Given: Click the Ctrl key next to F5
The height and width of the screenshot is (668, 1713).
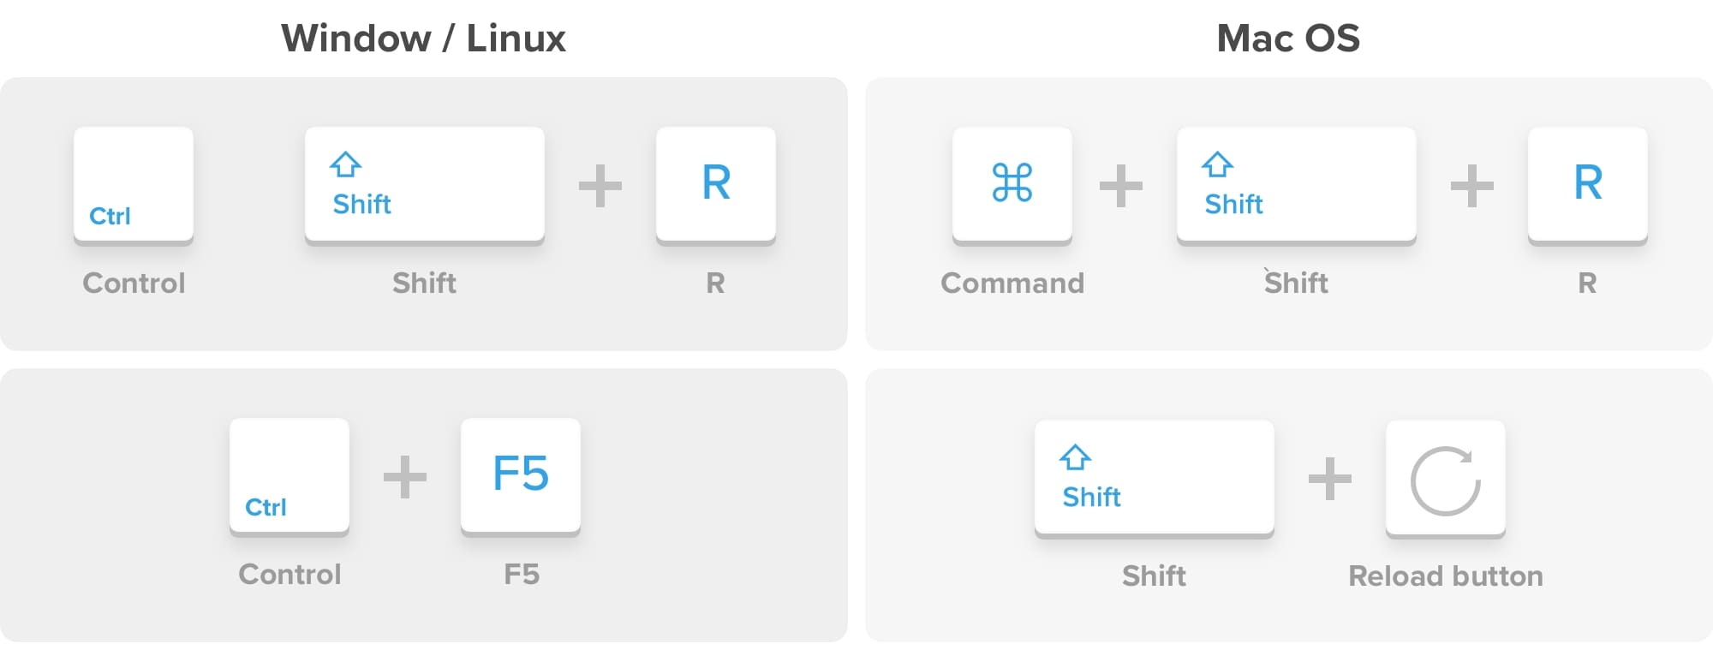Looking at the screenshot, I should [x=289, y=475].
